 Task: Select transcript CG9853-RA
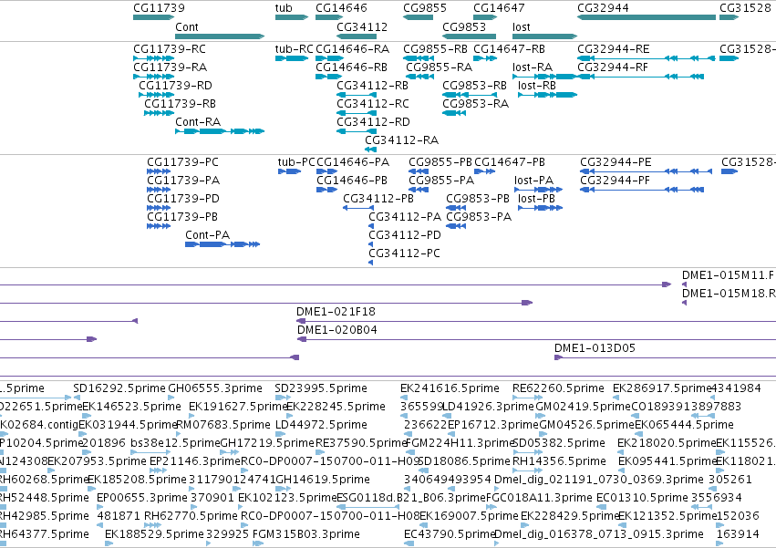[x=454, y=113]
